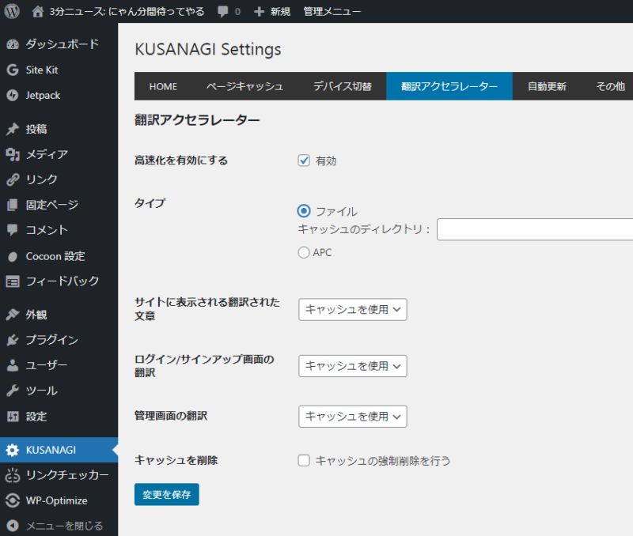
Task: Select the APC radio button
Action: click(304, 252)
